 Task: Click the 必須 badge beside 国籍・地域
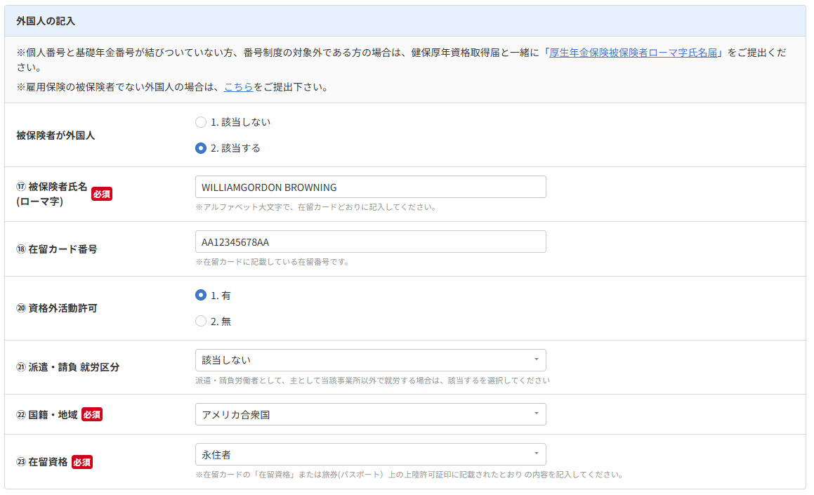pos(92,415)
